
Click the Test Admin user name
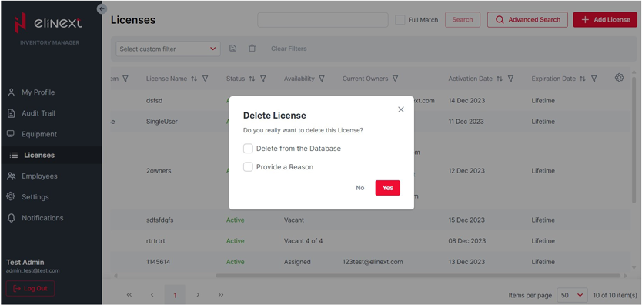(x=25, y=262)
